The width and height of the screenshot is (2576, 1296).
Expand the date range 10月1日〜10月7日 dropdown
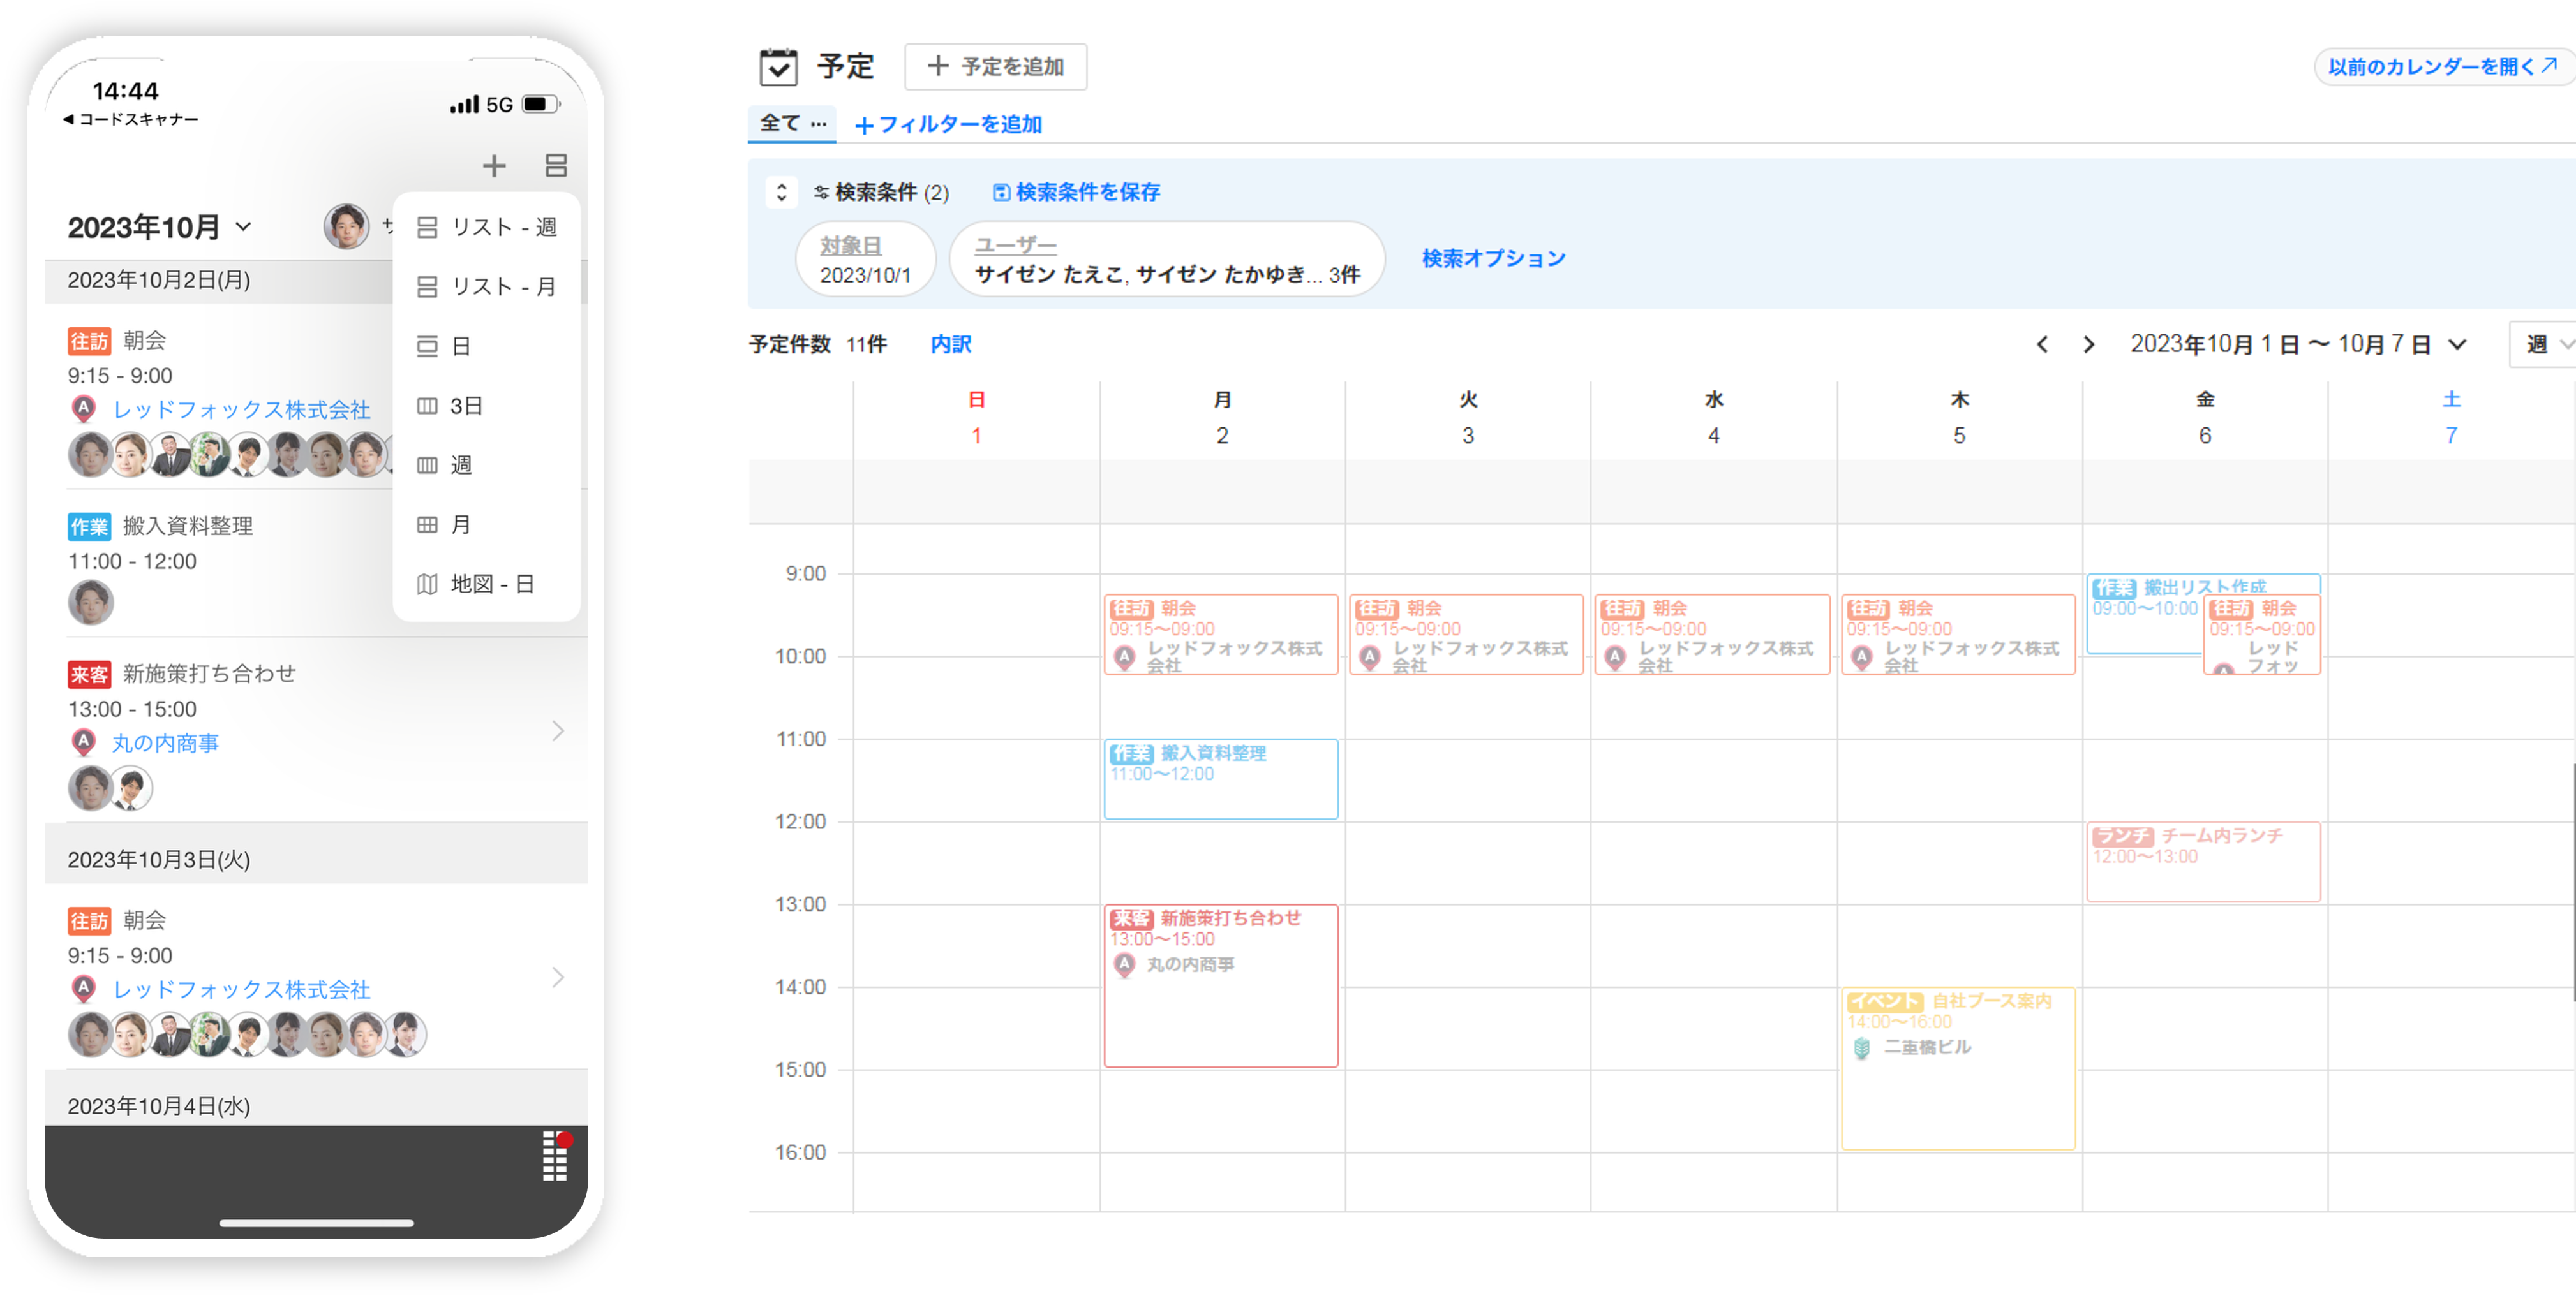pyautogui.click(x=2456, y=345)
